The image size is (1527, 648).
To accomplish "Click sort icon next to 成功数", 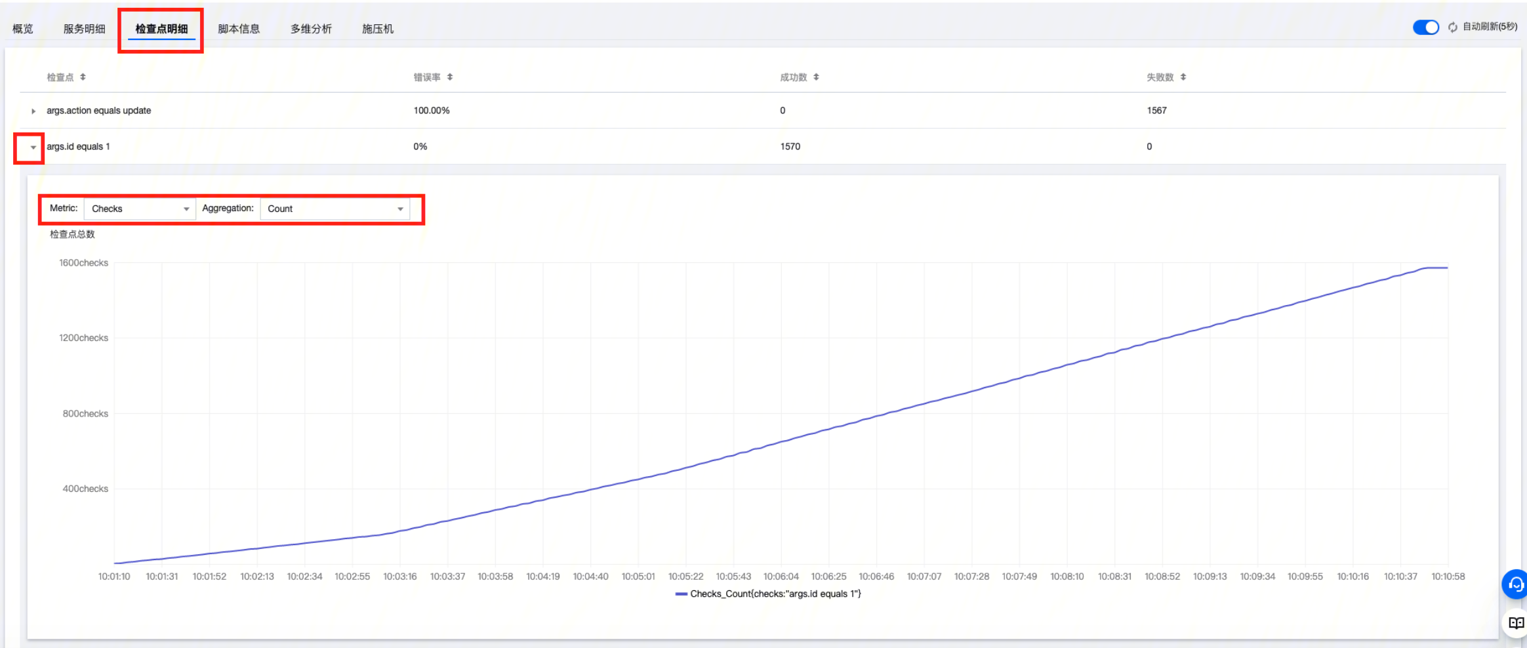I will [816, 77].
